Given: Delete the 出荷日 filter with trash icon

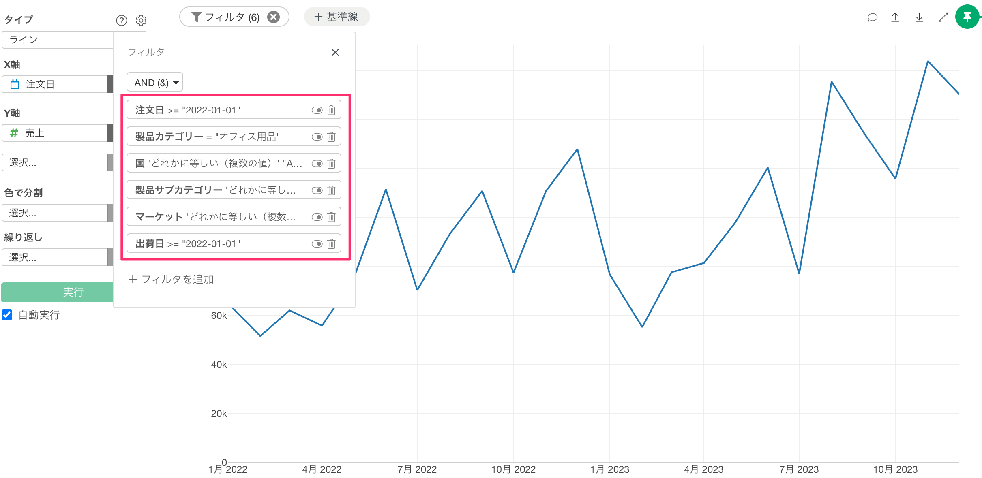Looking at the screenshot, I should 331,244.
